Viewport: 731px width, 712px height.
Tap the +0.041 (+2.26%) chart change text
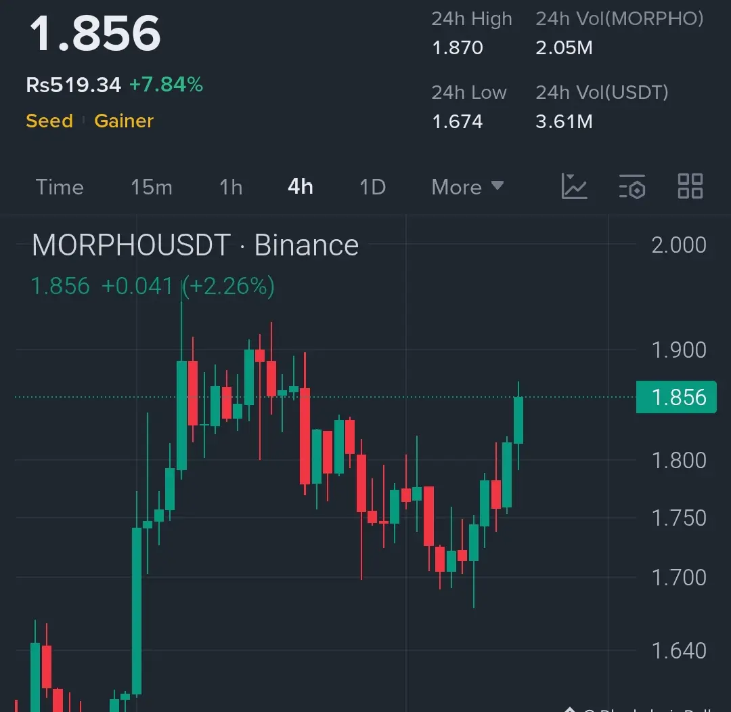(x=188, y=286)
